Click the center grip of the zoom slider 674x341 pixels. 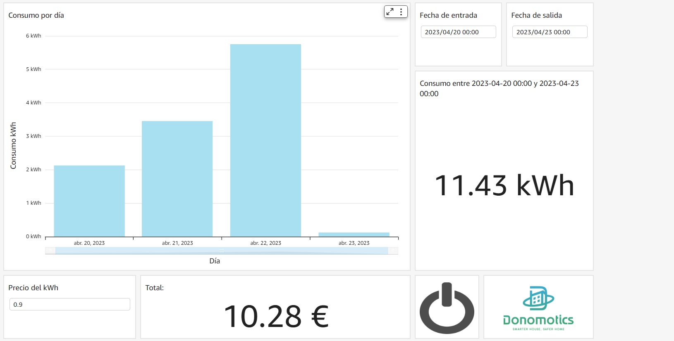pos(222,251)
